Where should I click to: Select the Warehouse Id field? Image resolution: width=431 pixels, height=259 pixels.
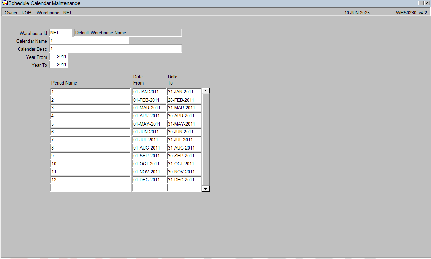(61, 33)
